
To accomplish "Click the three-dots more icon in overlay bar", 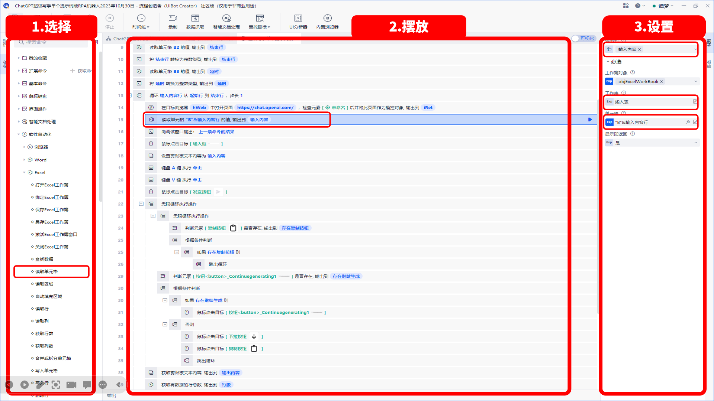I will (103, 385).
